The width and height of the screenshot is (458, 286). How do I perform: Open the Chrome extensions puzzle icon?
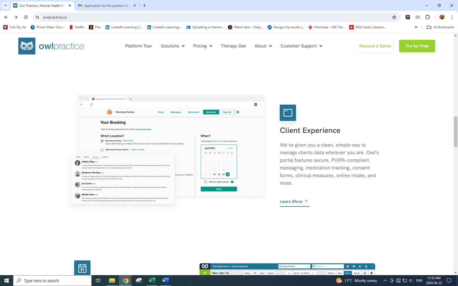pos(427,17)
